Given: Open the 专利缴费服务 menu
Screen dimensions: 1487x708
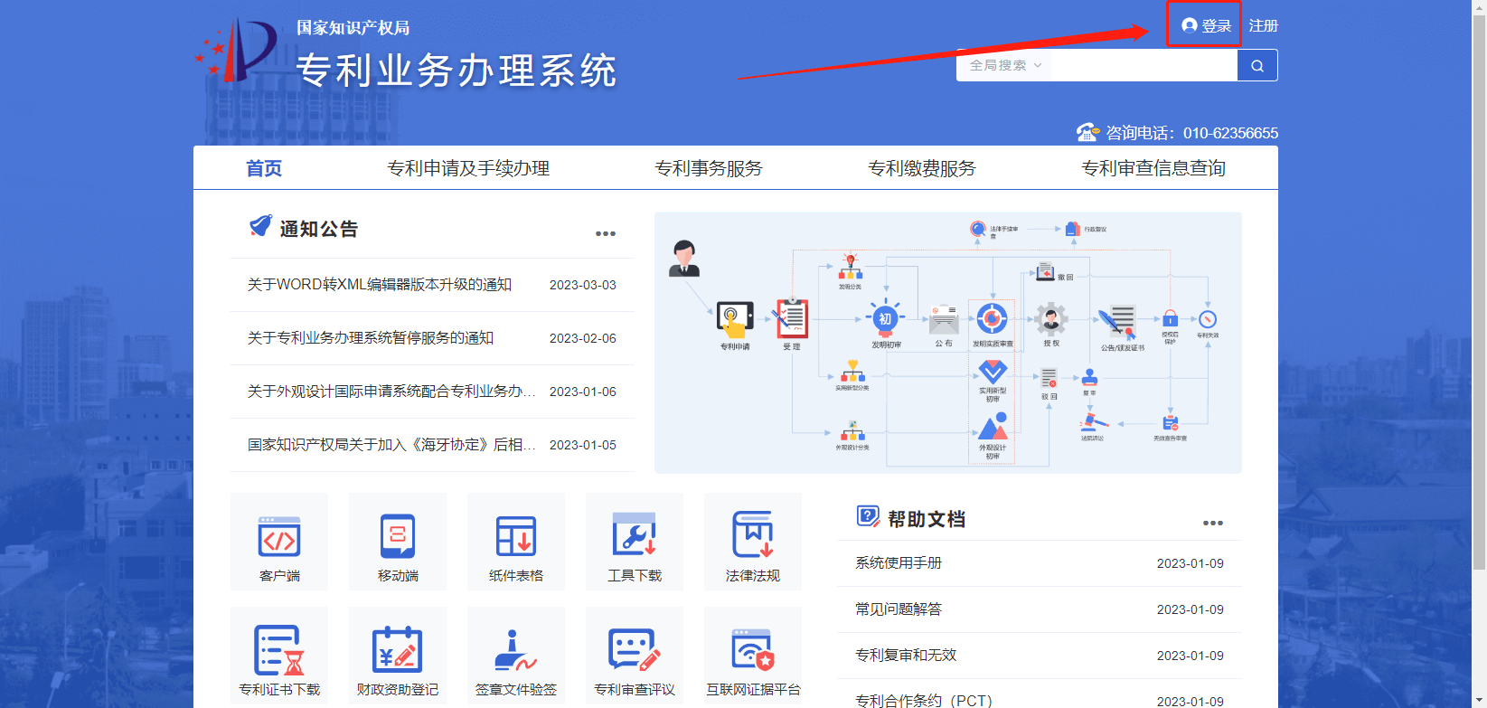Looking at the screenshot, I should tap(922, 168).
